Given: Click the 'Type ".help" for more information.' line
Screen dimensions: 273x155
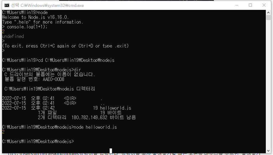Looking at the screenshot, I should point(42,22).
